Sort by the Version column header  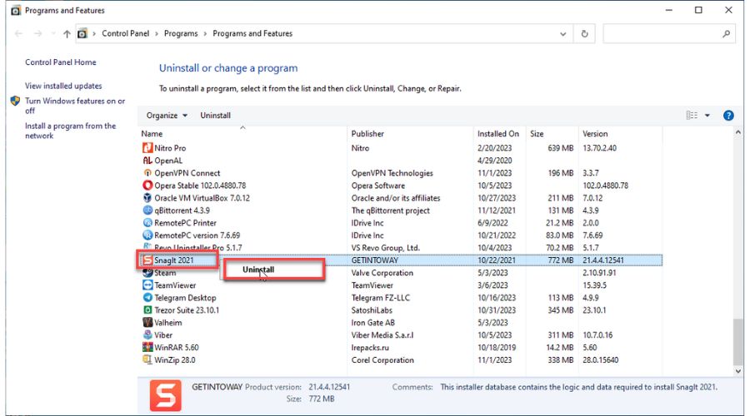point(595,134)
